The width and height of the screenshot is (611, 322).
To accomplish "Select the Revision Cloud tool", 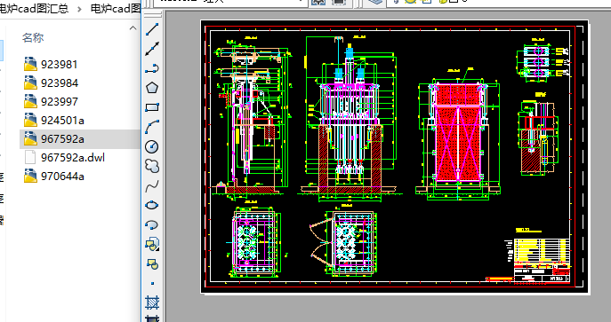I will (152, 166).
